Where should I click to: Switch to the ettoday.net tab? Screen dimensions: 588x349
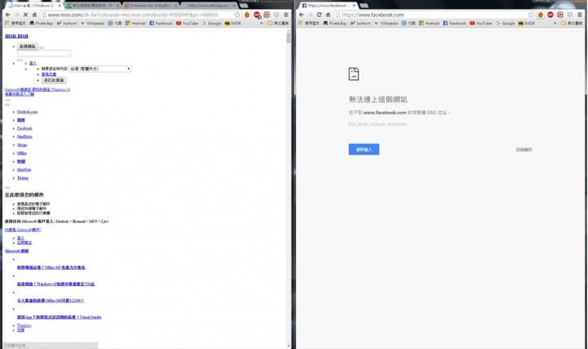coord(208,6)
